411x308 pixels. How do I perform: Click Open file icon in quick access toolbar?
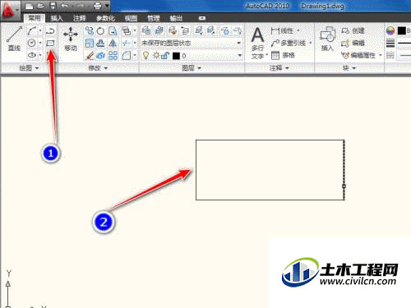[41, 6]
